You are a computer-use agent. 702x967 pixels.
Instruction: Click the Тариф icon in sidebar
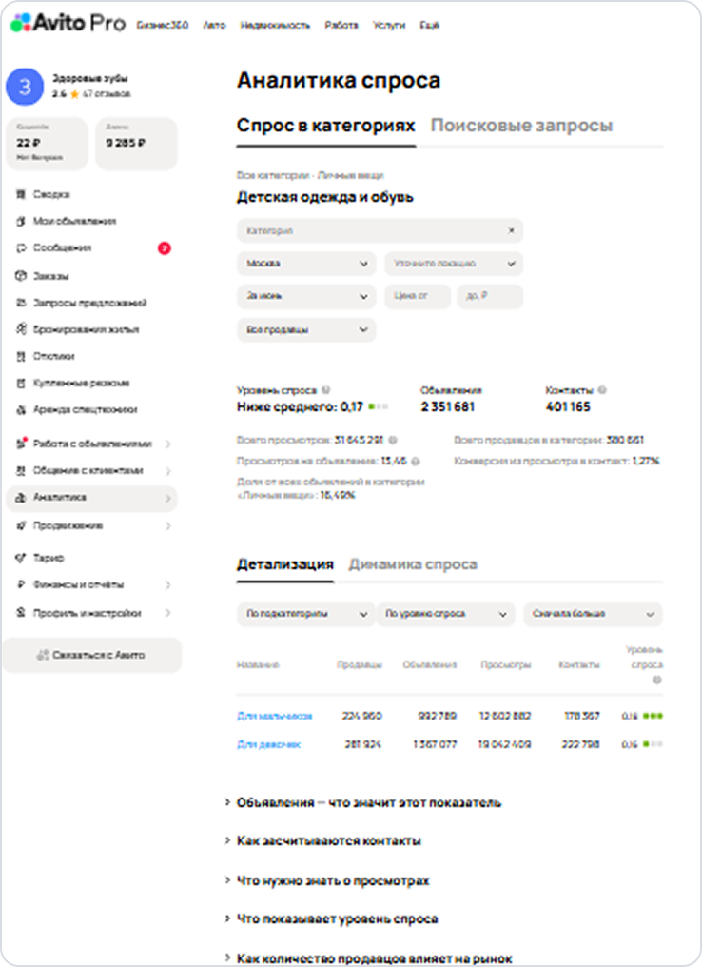pyautogui.click(x=21, y=558)
